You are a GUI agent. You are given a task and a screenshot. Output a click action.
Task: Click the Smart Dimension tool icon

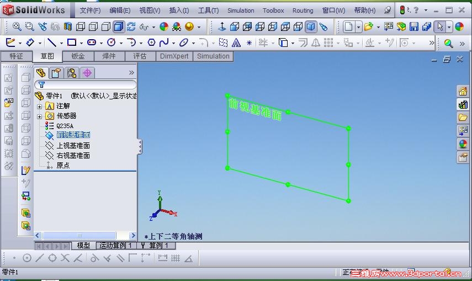(30, 43)
